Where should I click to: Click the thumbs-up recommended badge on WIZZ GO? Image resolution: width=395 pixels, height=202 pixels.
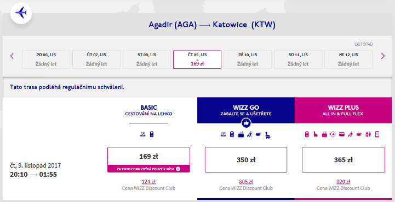(x=246, y=123)
